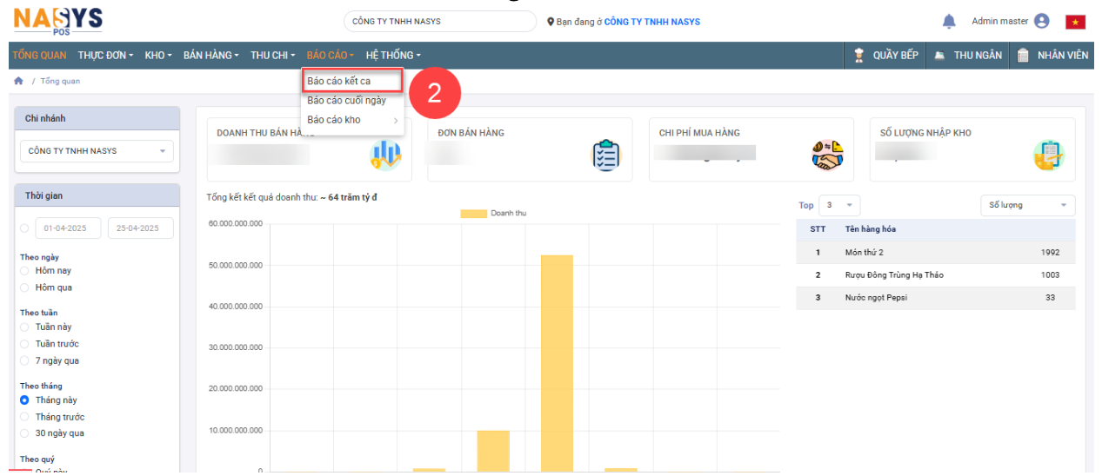Viewport: 1102px width, 476px height.
Task: Toggle the Doanh thu chart legend swatch
Action: 473,213
